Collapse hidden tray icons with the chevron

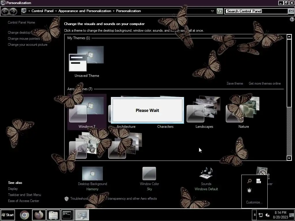pyautogui.click(x=255, y=215)
